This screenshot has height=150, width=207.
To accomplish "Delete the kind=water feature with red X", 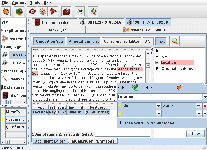I will click(x=205, y=106).
